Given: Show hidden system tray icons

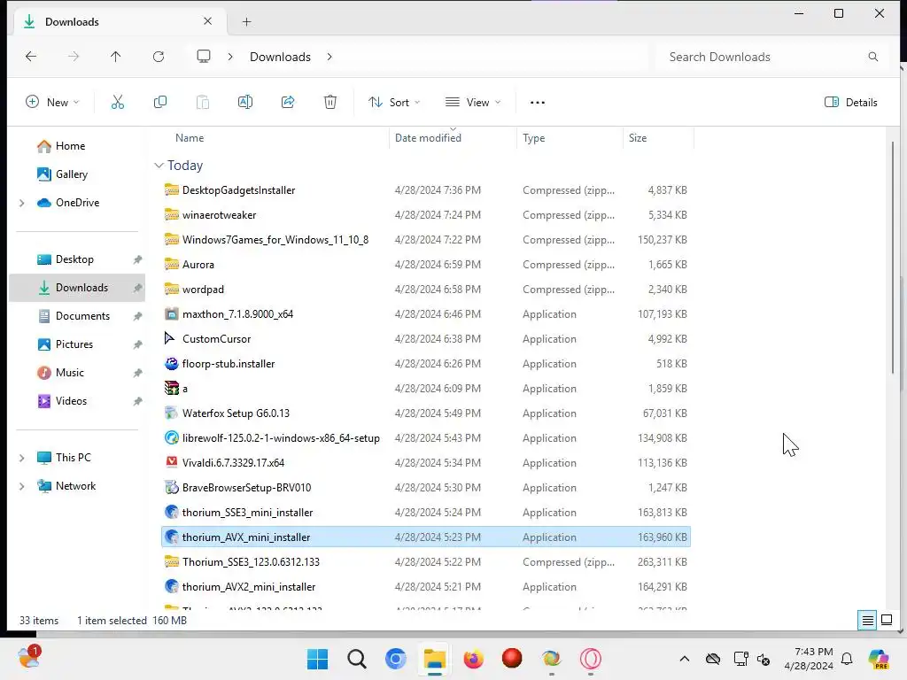Looking at the screenshot, I should point(685,659).
